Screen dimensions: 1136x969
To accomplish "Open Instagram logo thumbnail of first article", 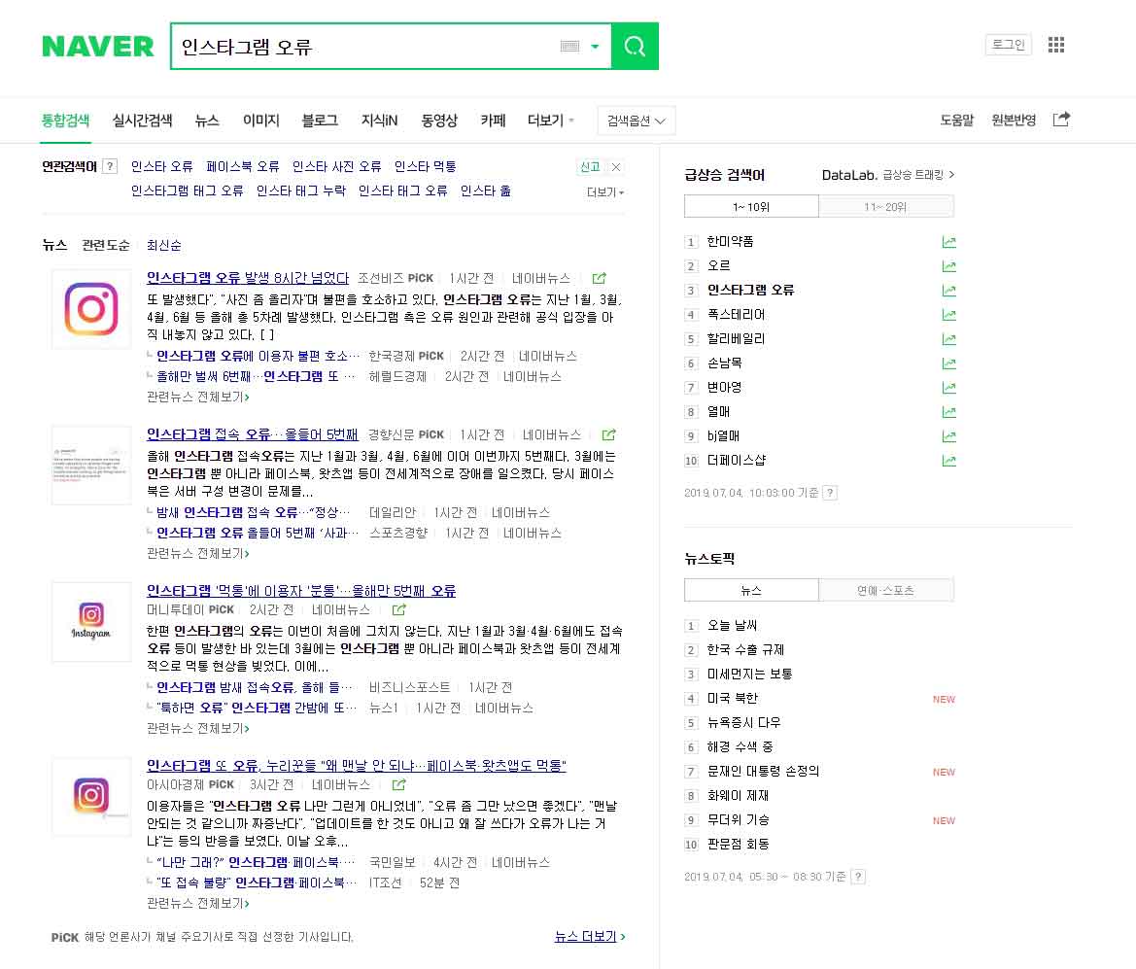I will [91, 309].
